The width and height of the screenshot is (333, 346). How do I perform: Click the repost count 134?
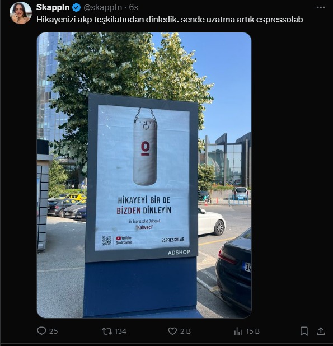point(120,331)
